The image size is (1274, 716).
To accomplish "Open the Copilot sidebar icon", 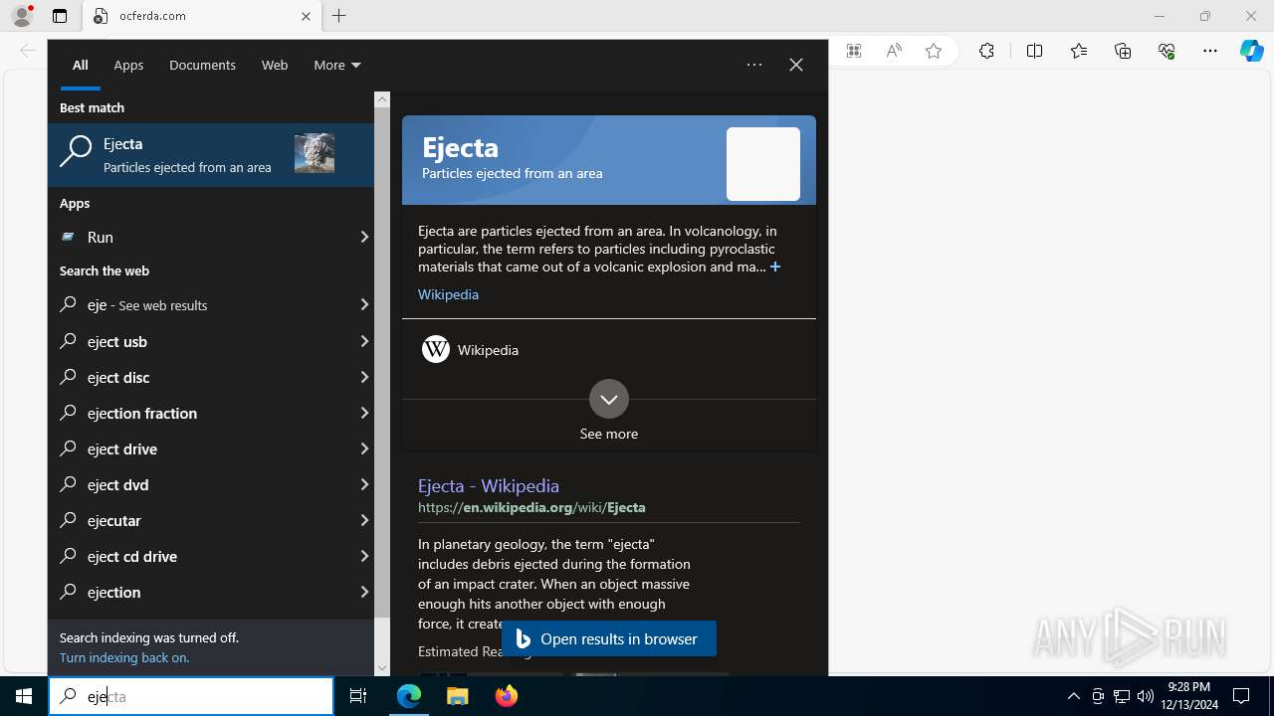I will (1252, 51).
